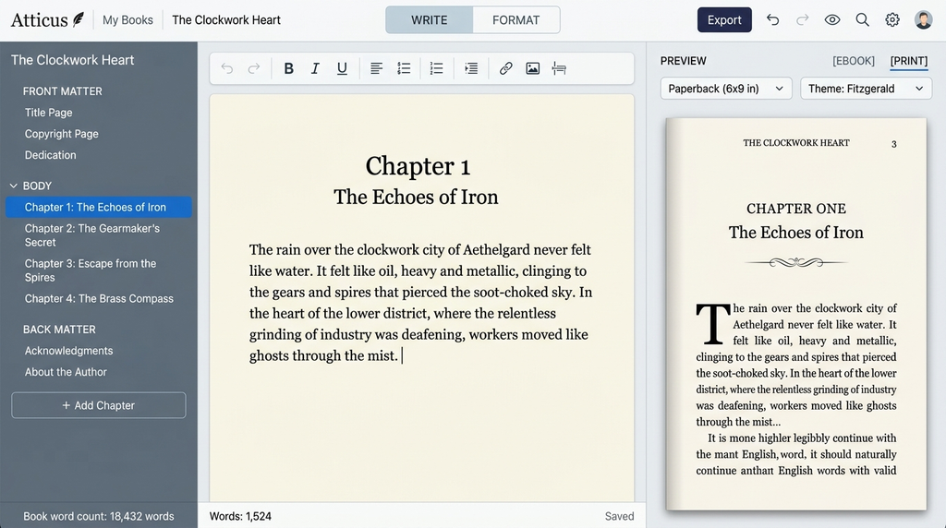Screen dimensions: 946x528
Task: Open settings gear icon
Action: (892, 20)
